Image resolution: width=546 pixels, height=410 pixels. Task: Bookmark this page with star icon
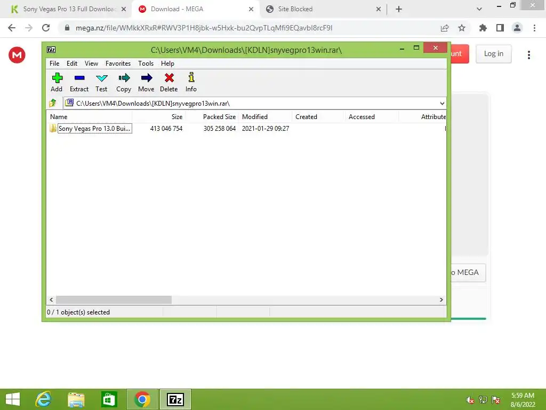click(462, 28)
